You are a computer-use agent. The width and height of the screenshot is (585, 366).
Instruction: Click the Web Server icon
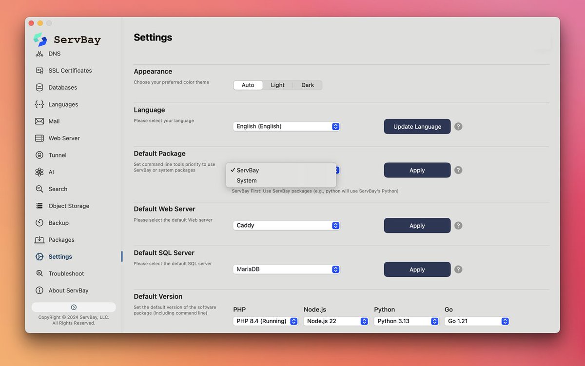39,138
